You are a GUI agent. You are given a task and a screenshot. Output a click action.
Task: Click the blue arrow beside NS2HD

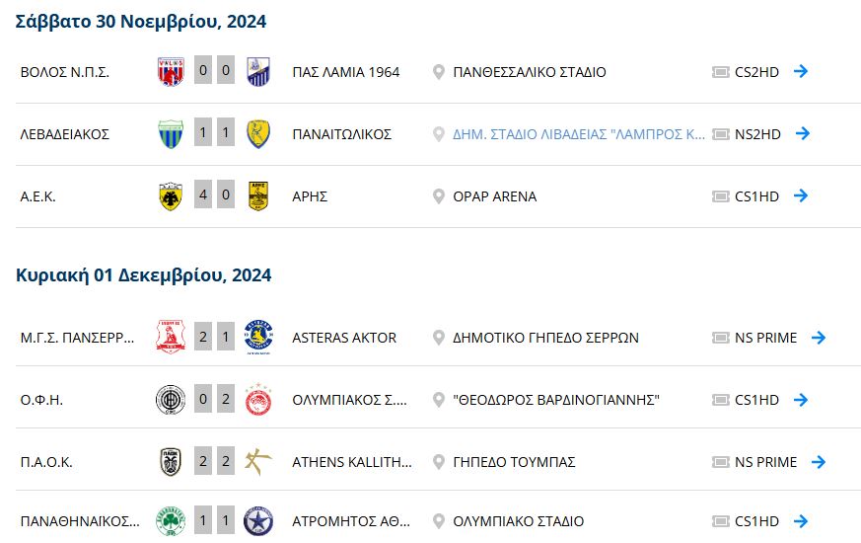(803, 133)
